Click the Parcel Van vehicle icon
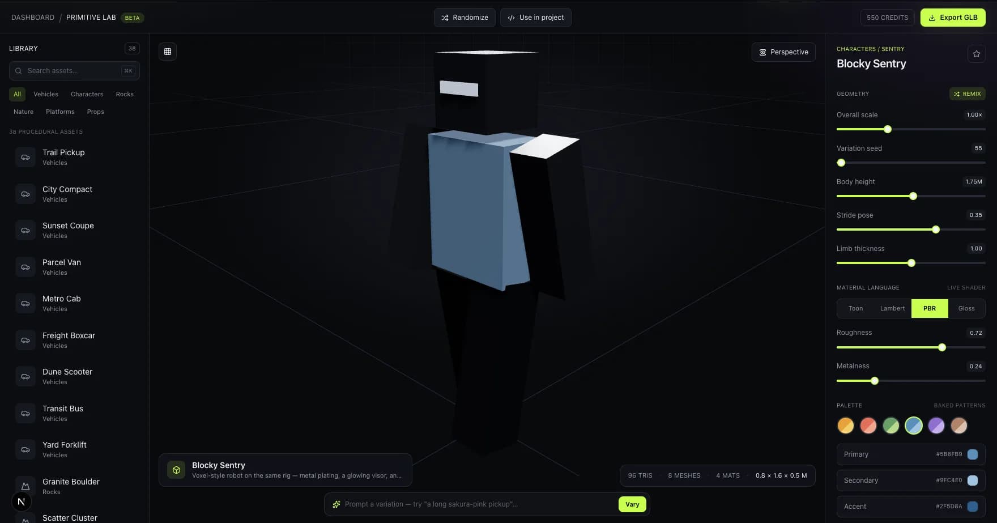This screenshot has height=523, width=997. click(x=25, y=267)
